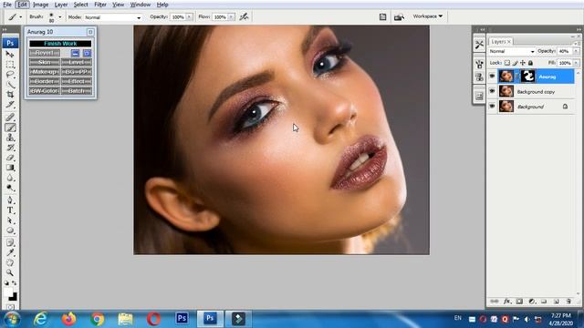Open the Window menu
This screenshot has height=328, width=584.
click(140, 5)
